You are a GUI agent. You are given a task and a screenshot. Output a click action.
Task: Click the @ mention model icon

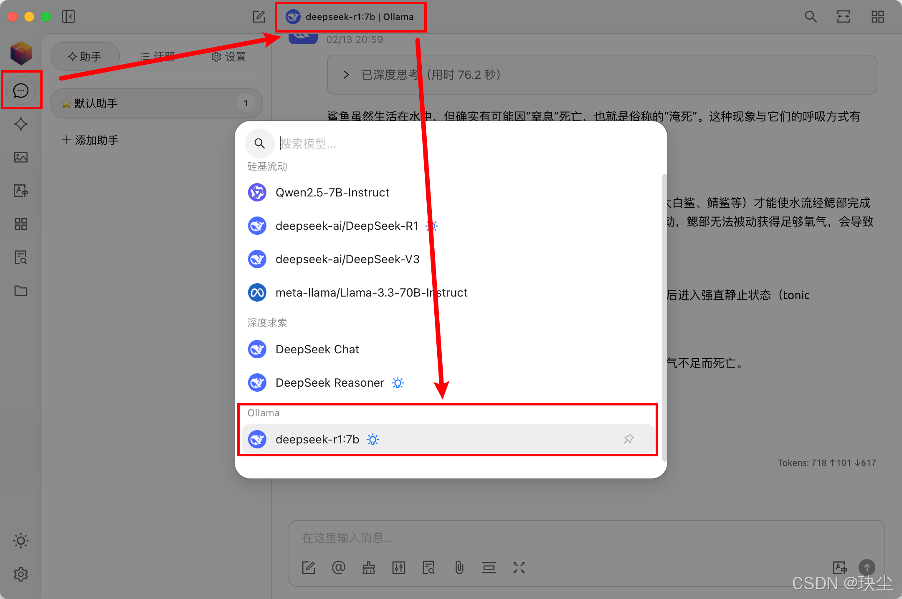point(338,568)
